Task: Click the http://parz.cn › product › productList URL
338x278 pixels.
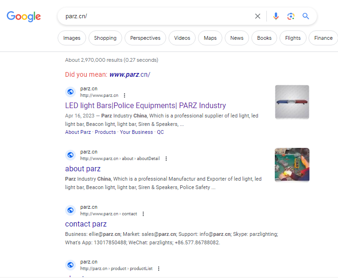Action: 117,269
